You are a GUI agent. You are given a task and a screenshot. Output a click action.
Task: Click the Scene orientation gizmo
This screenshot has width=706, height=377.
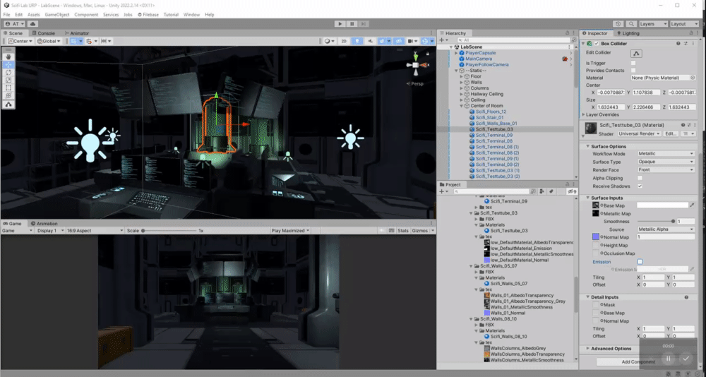(x=416, y=65)
